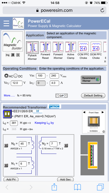Screen dimensions: 109x193
Task: Click the Default Setting button
Action: point(93,95)
